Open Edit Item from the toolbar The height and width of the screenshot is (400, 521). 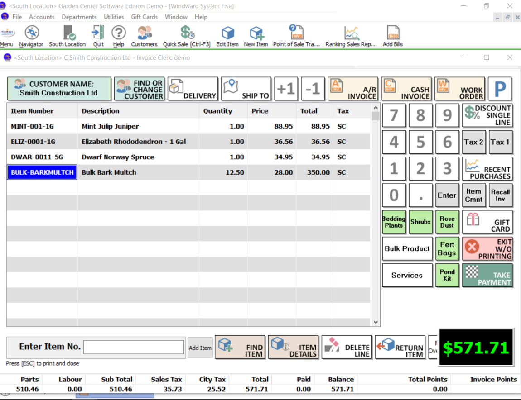coord(227,36)
